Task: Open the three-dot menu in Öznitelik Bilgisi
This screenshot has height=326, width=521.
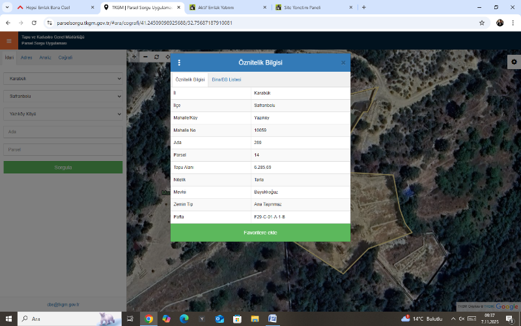Action: (x=179, y=63)
